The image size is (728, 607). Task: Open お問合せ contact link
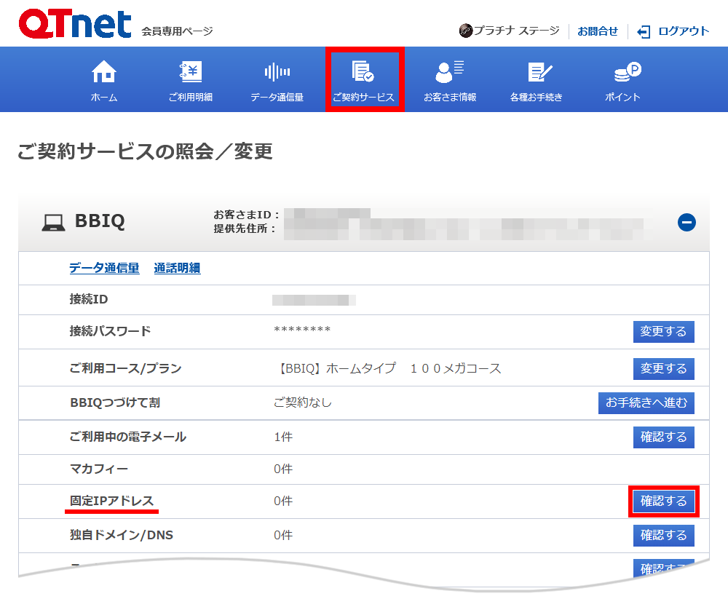tap(598, 31)
